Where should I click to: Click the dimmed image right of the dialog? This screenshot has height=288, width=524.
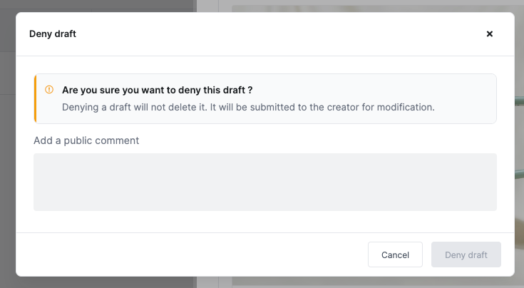pos(519,143)
